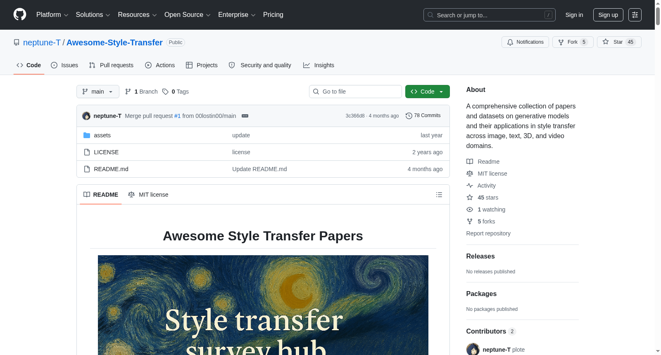This screenshot has width=661, height=355.
Task: Switch to the Actions tab
Action: pos(160,65)
